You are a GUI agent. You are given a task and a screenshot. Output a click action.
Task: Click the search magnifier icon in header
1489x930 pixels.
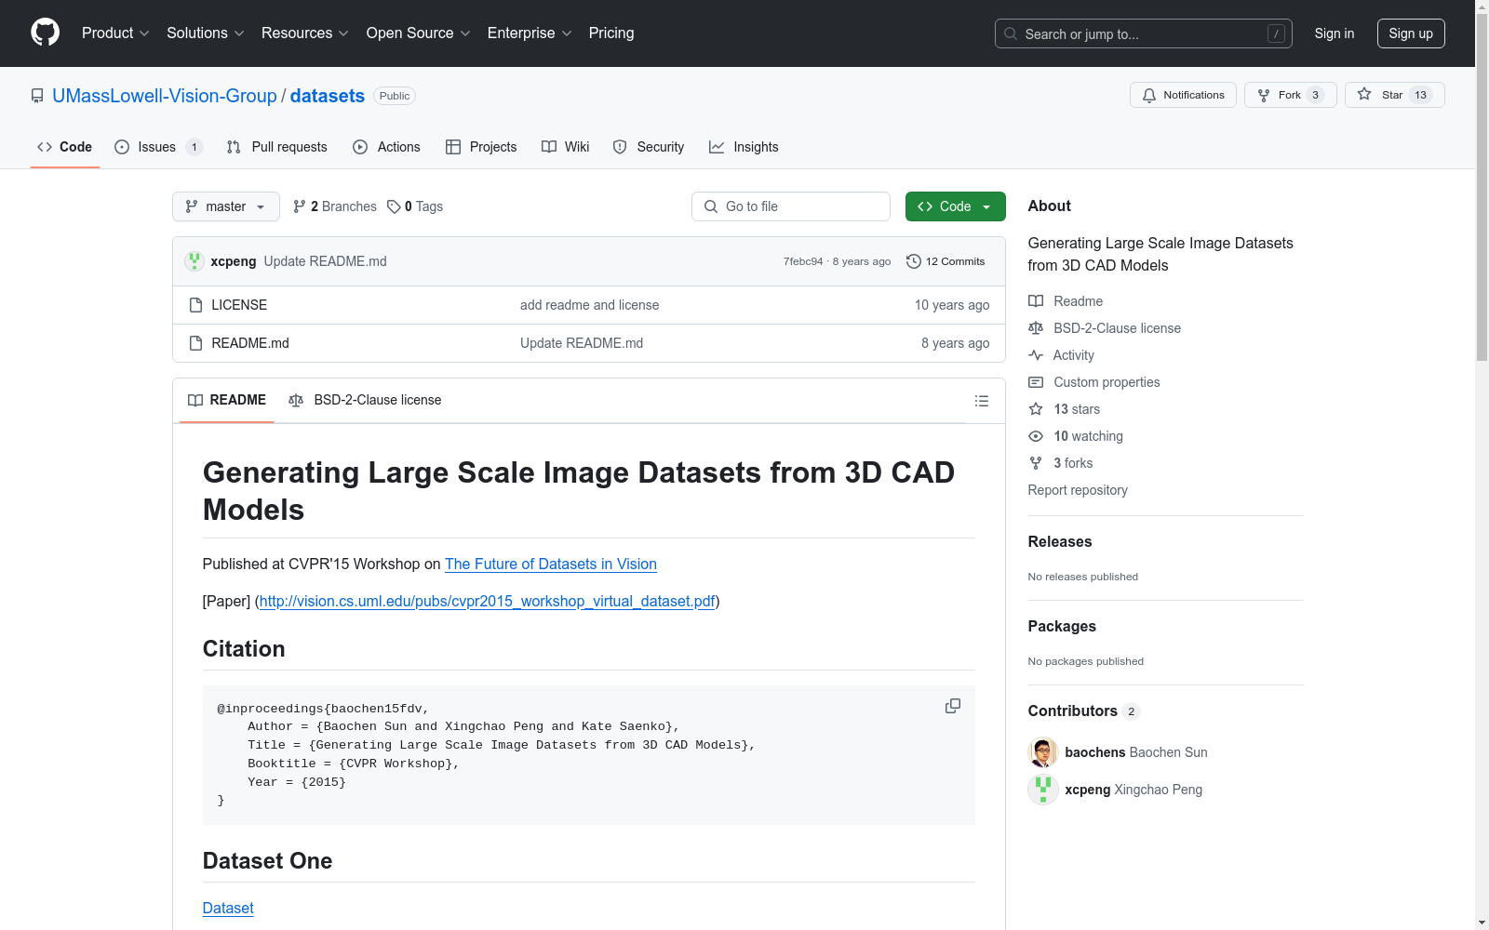coord(1011,33)
